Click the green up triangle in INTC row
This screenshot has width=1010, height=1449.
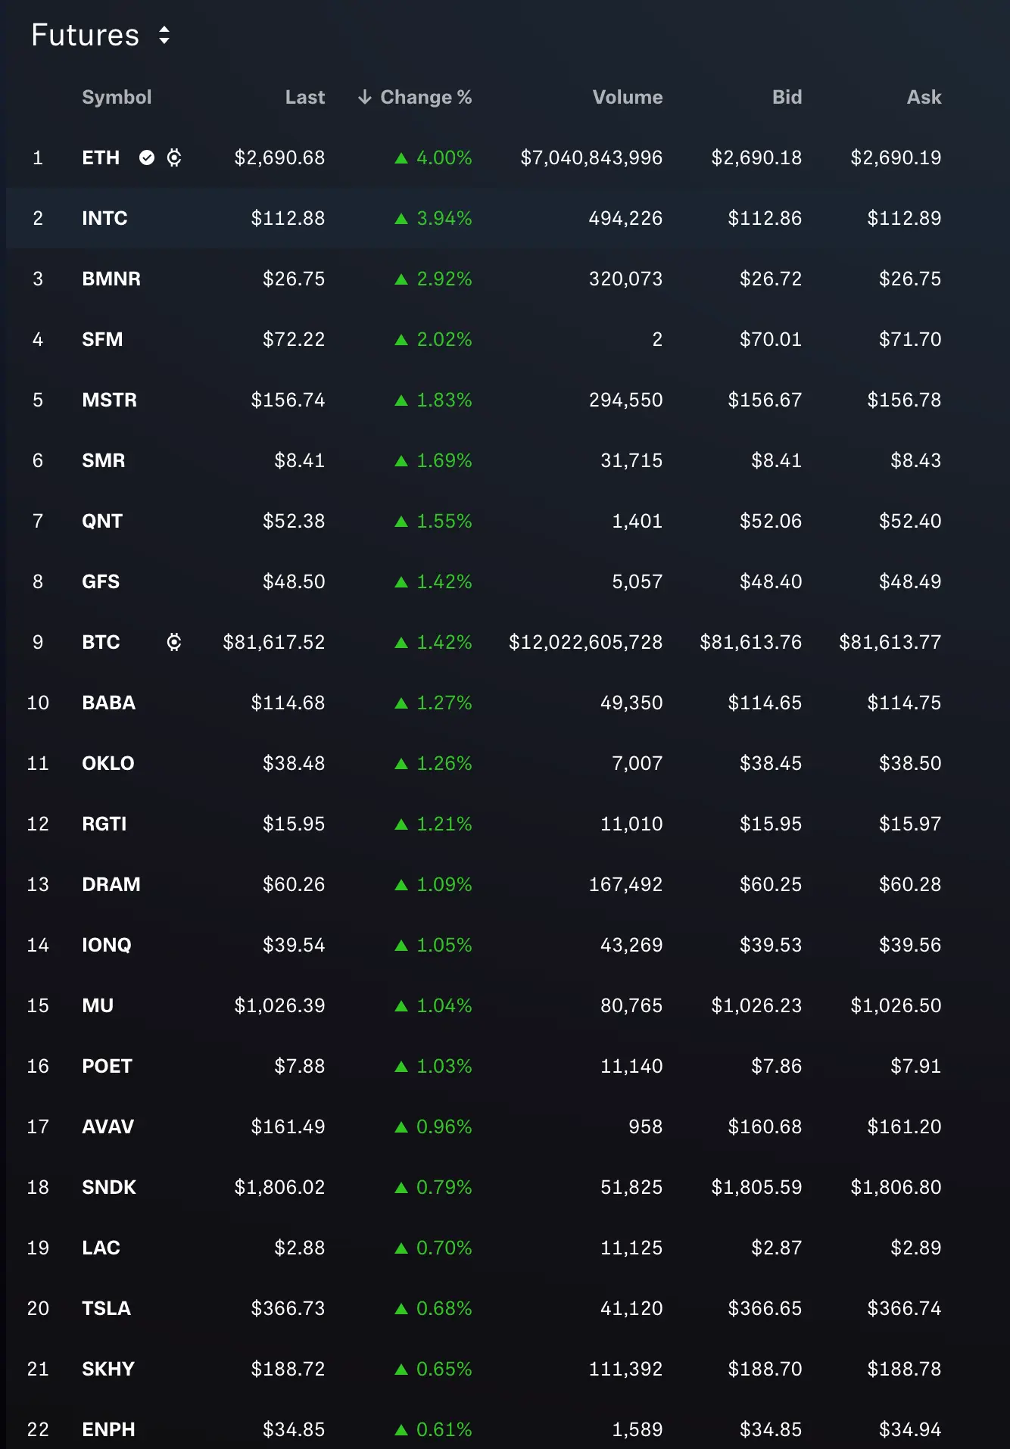click(x=401, y=219)
